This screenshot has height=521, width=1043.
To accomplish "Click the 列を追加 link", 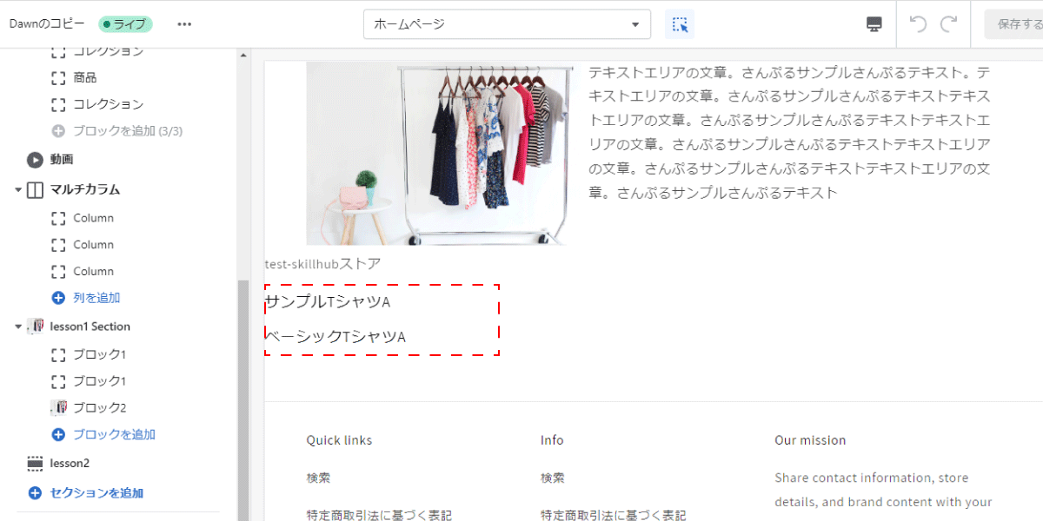I will click(x=96, y=298).
